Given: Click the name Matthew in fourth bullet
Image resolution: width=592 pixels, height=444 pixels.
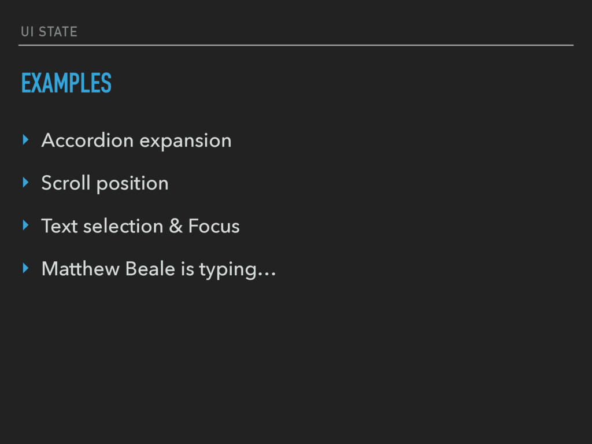Looking at the screenshot, I should 80,268.
